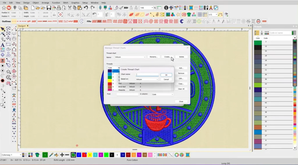Image resolution: width=298 pixels, height=165 pixels.
Task: Open design information with the info icon
Action: [x=166, y=8]
